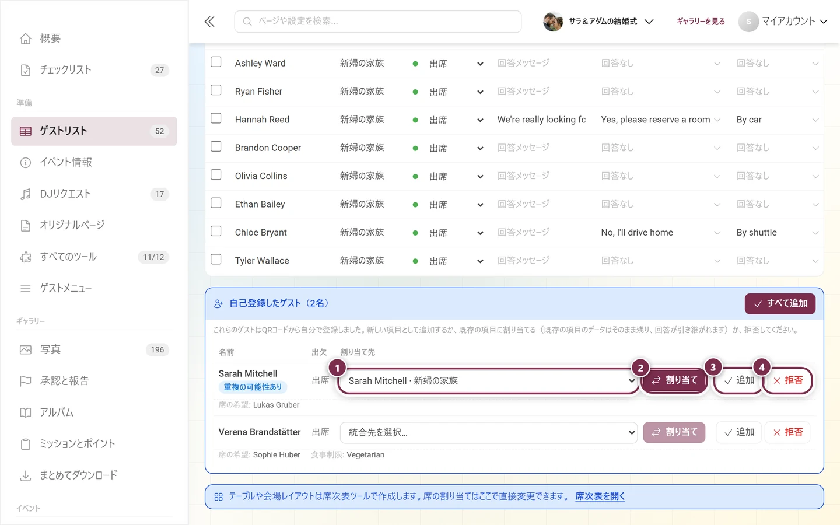Check the Tyler Wallace row checkbox
This screenshot has width=840, height=525.
(x=216, y=260)
